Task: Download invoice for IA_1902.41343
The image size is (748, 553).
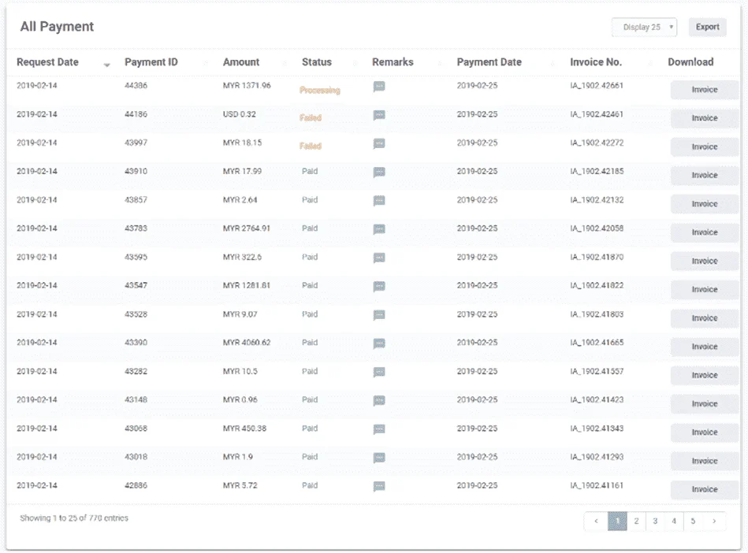Action: tap(704, 432)
